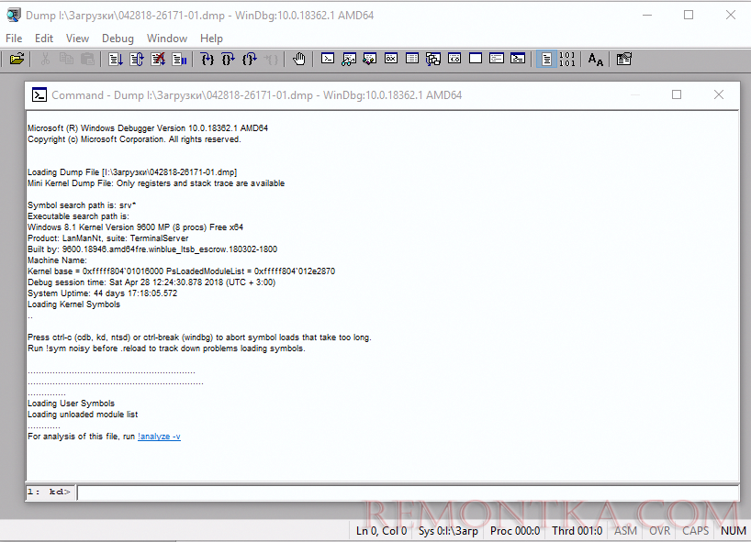Maximize the inner Command window

coord(677,94)
